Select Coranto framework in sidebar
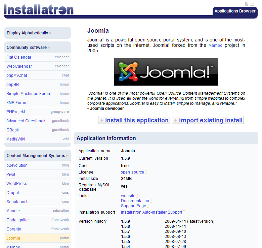This screenshot has height=248, width=262. click(x=38, y=229)
